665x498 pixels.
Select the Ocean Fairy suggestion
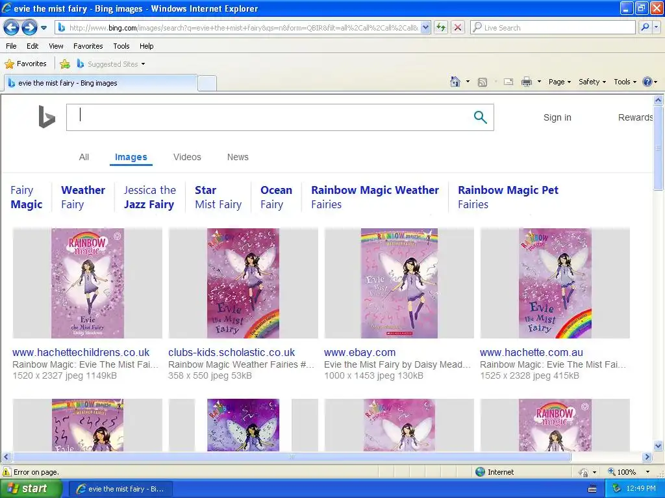pos(276,197)
